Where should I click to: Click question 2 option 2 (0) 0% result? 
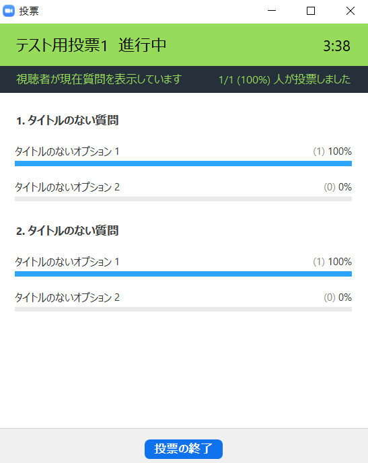click(x=338, y=297)
